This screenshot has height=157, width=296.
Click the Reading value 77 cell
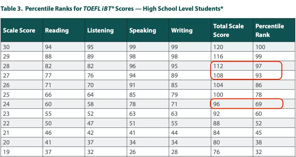(48, 75)
